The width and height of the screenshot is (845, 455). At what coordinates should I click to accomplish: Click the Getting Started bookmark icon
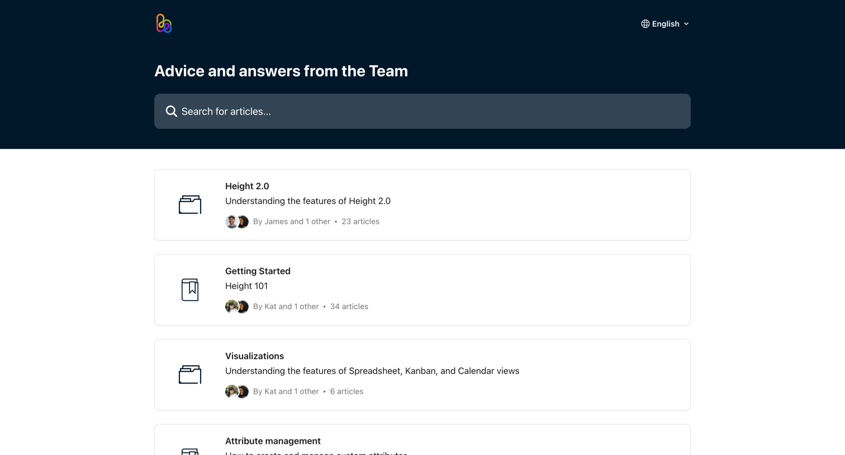190,290
